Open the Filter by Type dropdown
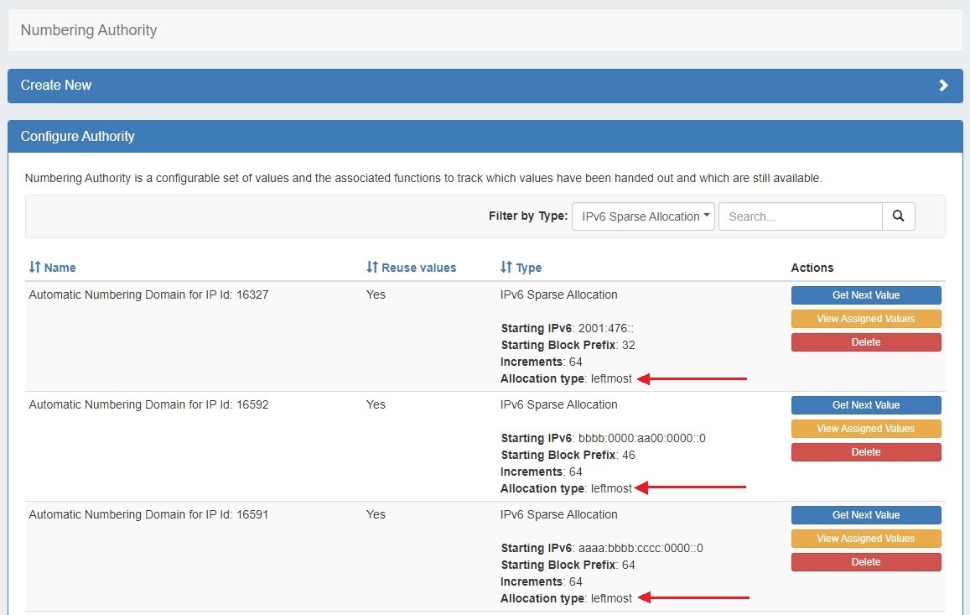The height and width of the screenshot is (615, 970). point(643,216)
